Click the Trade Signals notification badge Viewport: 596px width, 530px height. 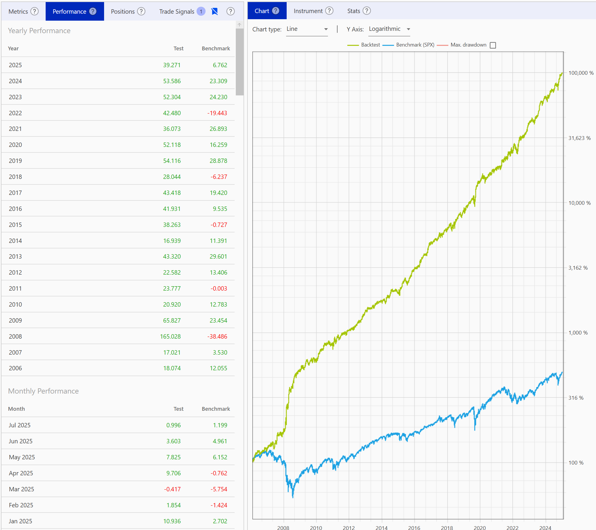201,11
